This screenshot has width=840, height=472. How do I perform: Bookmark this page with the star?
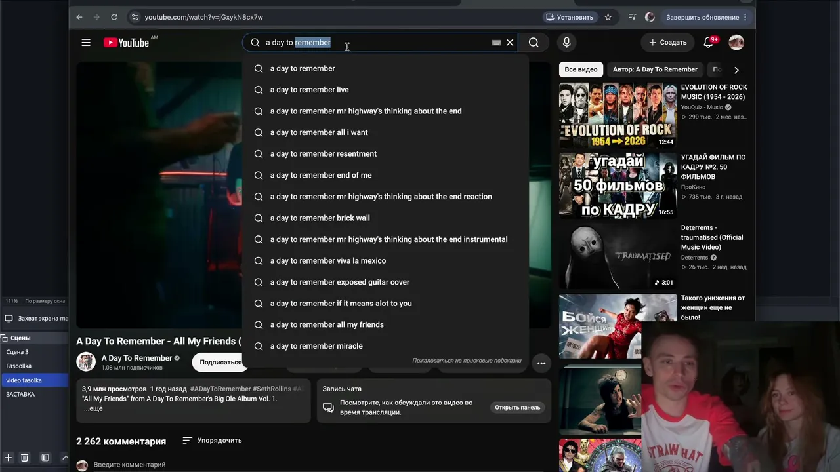coord(608,17)
